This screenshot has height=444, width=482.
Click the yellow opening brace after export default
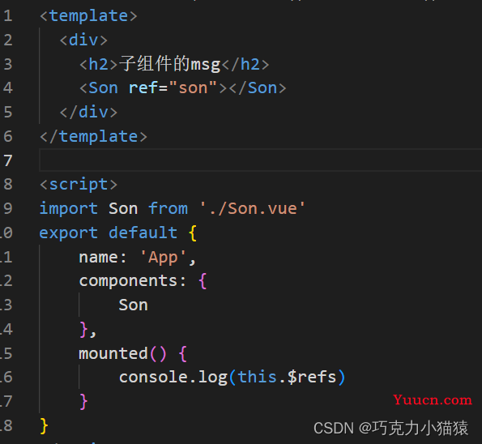coord(193,233)
